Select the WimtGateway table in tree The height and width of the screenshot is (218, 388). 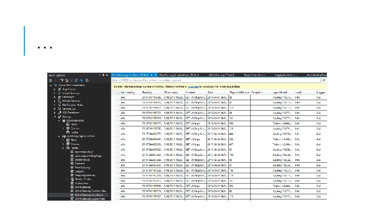(83, 187)
